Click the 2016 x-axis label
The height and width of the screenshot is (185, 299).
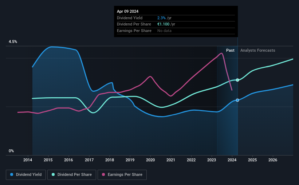pos(68,160)
